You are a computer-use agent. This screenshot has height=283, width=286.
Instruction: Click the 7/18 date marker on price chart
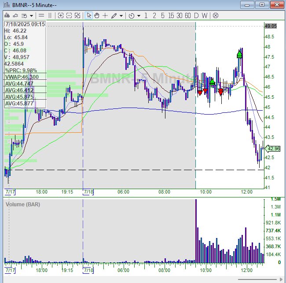88,192
